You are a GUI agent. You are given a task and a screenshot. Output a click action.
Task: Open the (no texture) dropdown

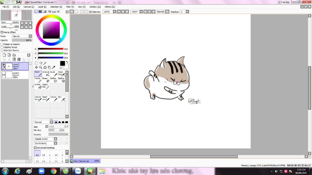point(46,143)
